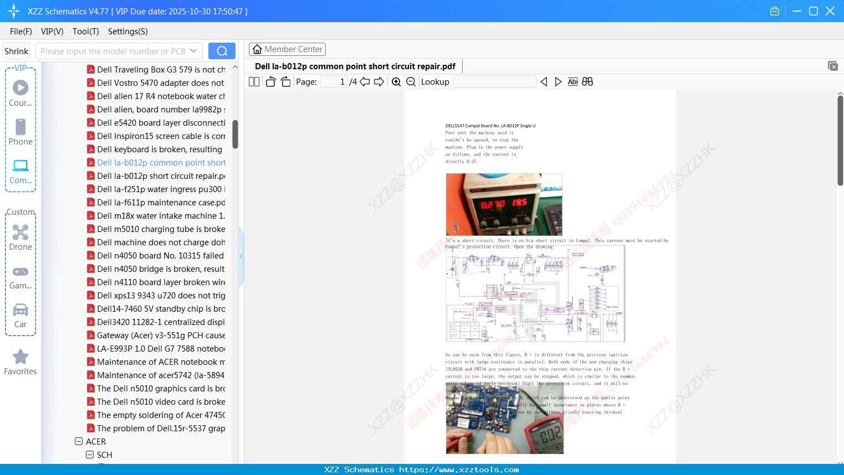Find previous lookup match triangle
This screenshot has width=844, height=475.
(x=544, y=82)
